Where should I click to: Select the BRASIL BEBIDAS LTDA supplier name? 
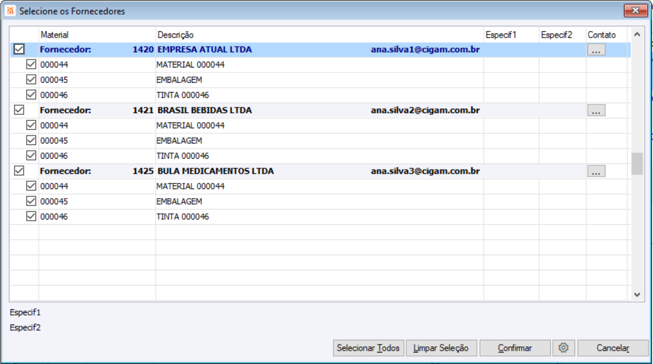pos(205,110)
